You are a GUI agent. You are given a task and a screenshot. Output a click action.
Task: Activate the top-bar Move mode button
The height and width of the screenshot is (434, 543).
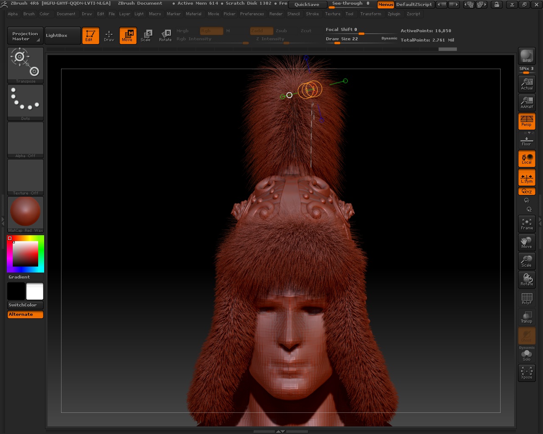pyautogui.click(x=128, y=36)
